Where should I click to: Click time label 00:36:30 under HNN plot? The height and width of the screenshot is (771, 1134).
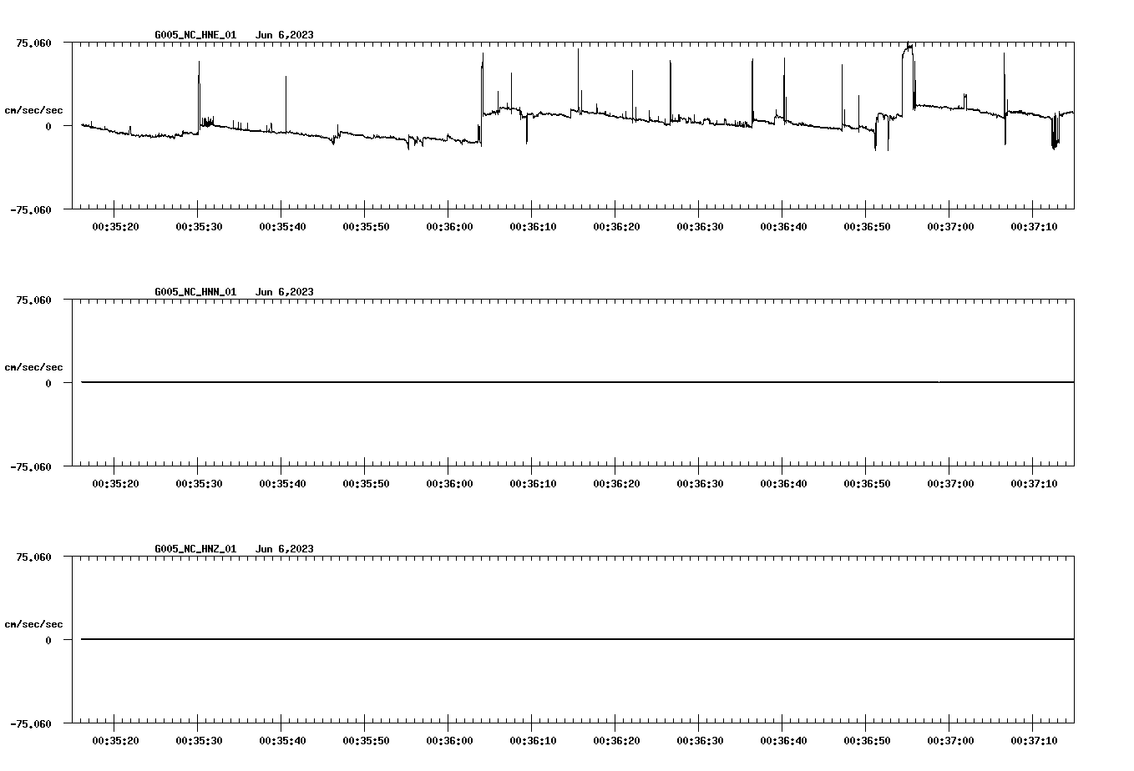(x=700, y=484)
